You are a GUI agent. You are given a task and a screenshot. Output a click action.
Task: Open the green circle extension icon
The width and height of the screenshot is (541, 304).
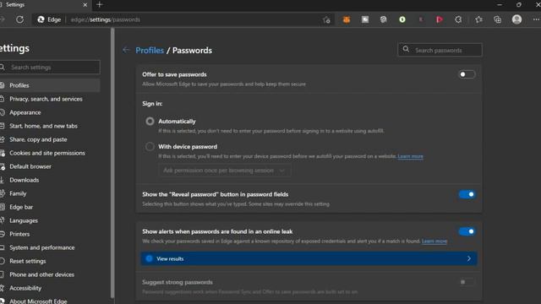point(402,19)
